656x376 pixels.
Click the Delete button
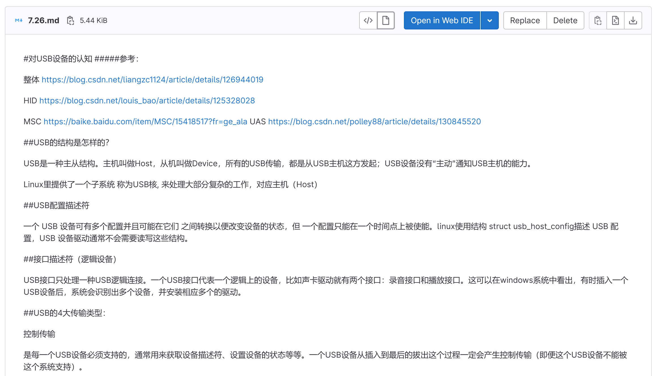tap(565, 20)
